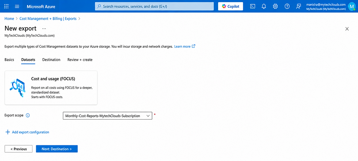Click the external link icon beside Learn more

[194, 46]
